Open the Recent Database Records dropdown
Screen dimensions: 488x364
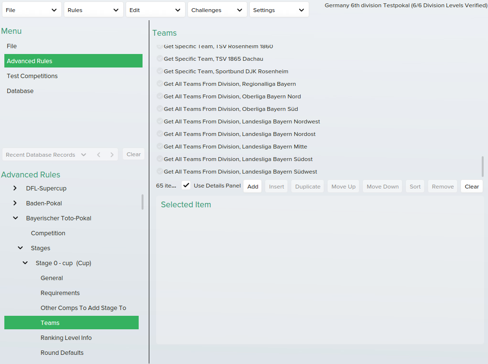pyautogui.click(x=46, y=155)
